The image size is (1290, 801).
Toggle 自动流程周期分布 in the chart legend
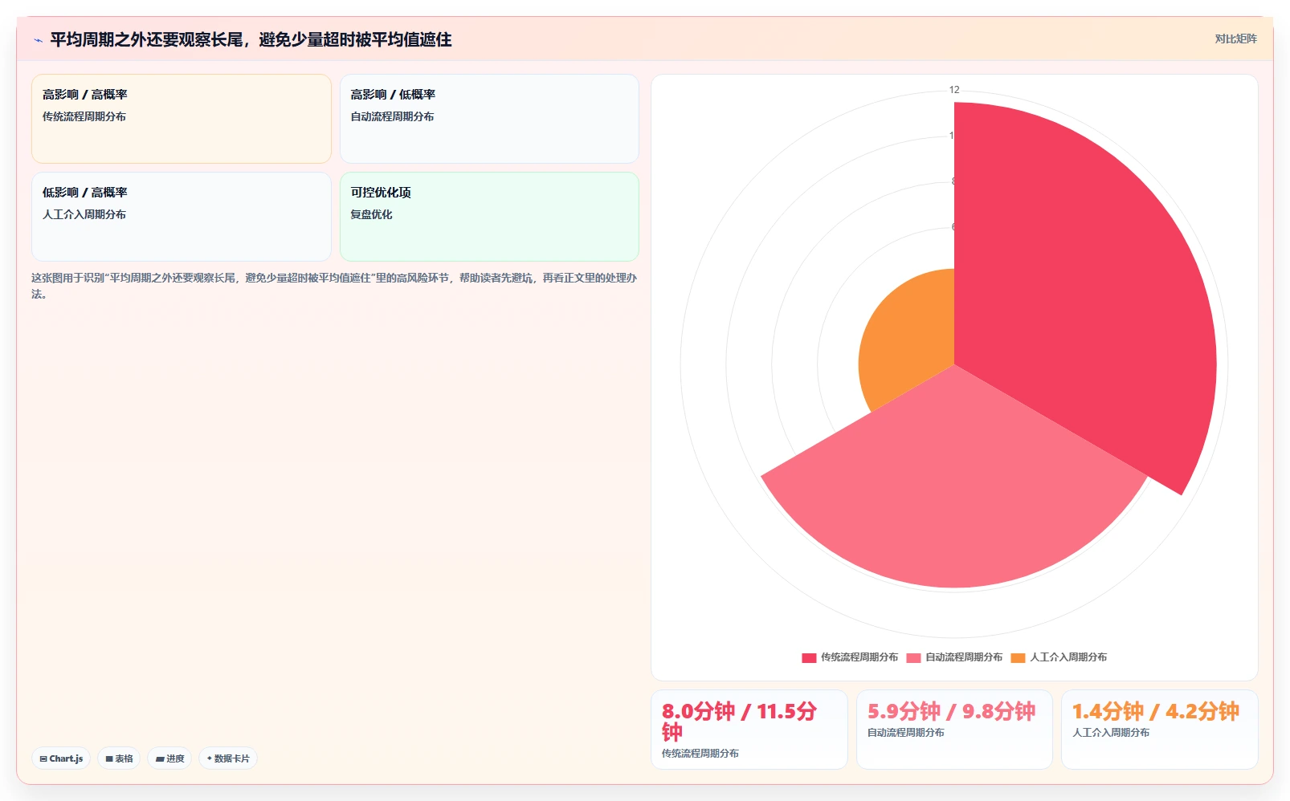tap(954, 657)
